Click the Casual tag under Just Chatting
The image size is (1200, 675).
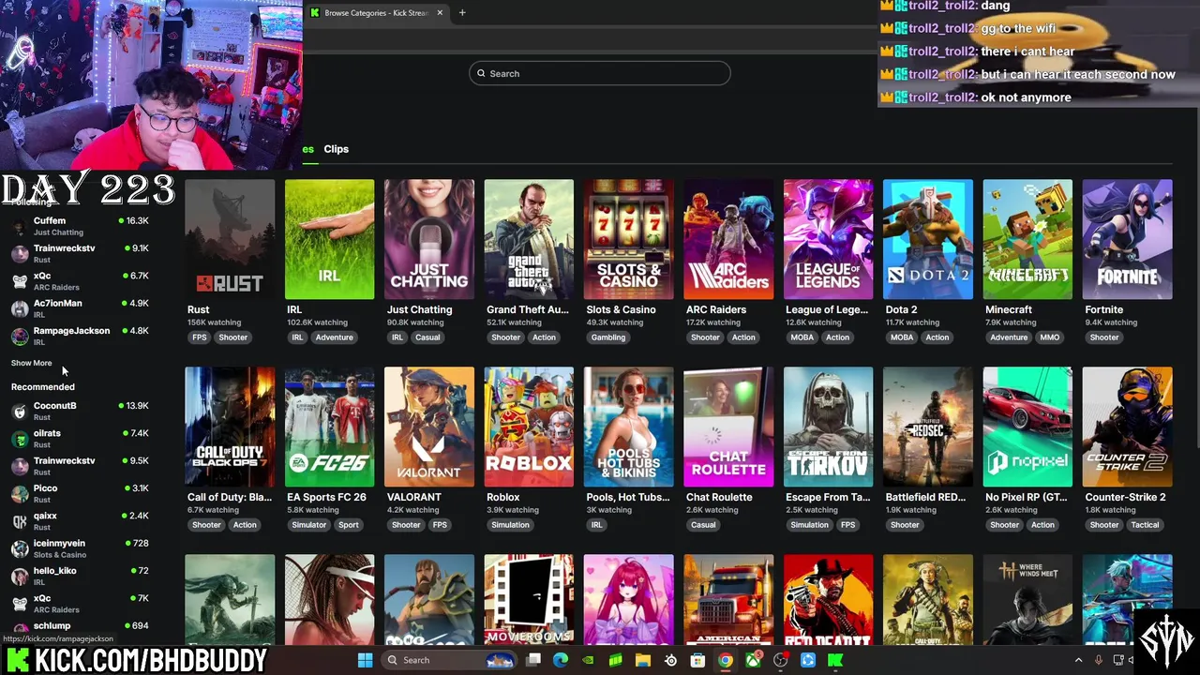(x=427, y=337)
